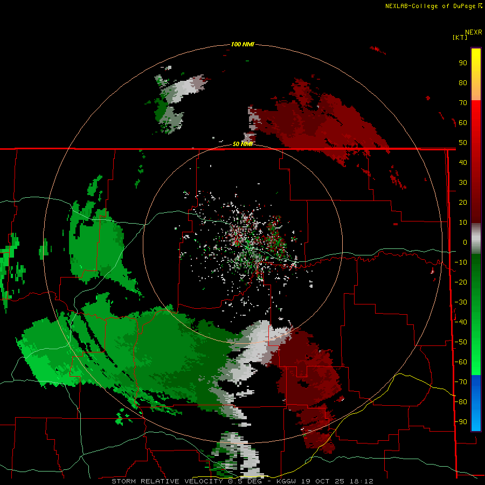Click the 100 NMI range ring label
485x485 pixels.
[242, 44]
